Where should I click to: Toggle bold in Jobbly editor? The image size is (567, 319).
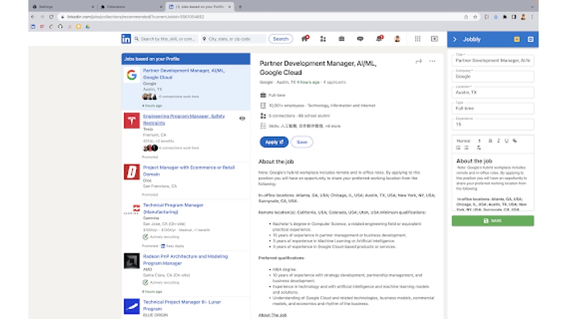click(x=490, y=141)
